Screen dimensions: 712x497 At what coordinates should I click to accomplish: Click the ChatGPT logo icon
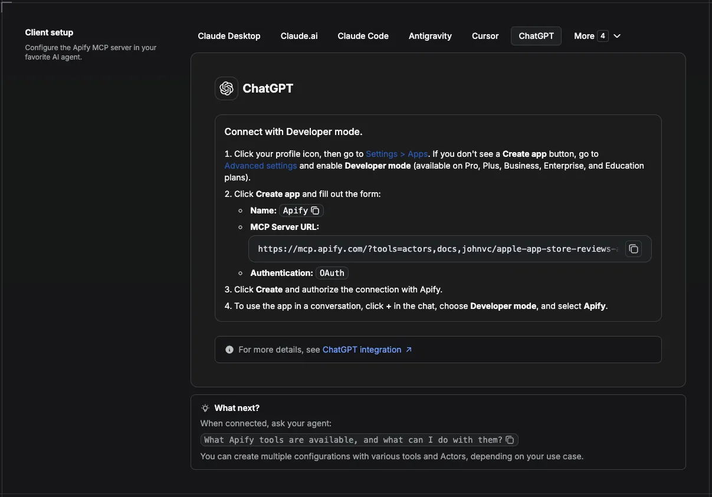pos(227,88)
